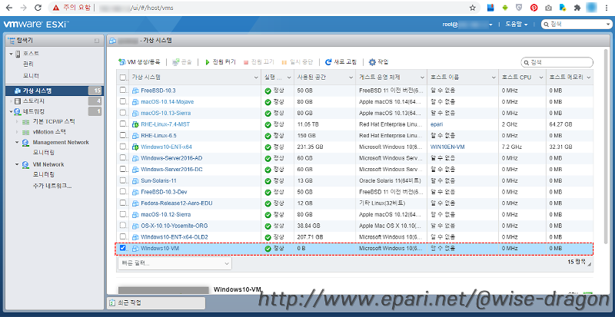
Task: Open the FreeBSD-10.3-Dev VM link
Action: pyautogui.click(x=163, y=193)
